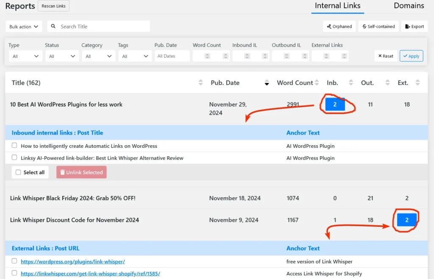Click the search magnifier icon
Image resolution: width=434 pixels, height=279 pixels.
pyautogui.click(x=53, y=26)
